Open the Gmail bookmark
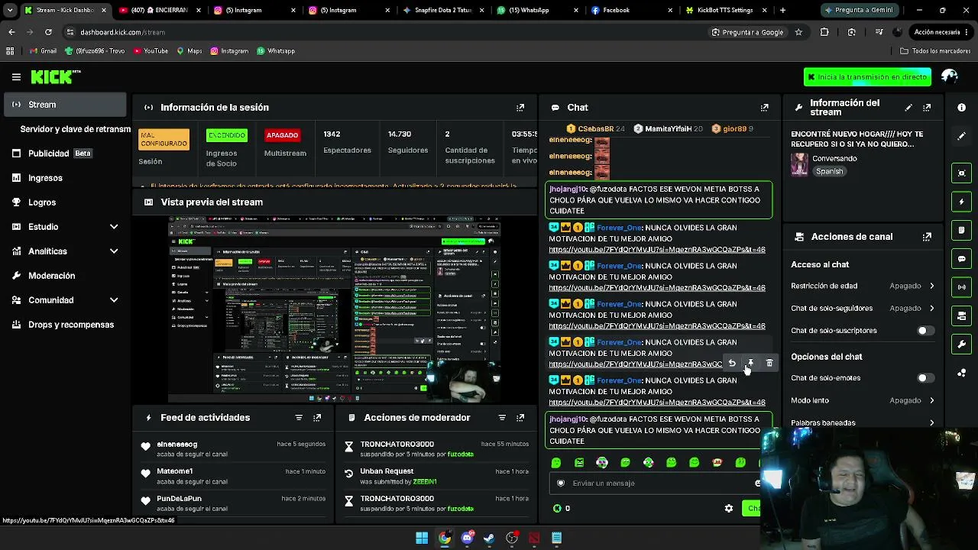978x550 pixels. pos(43,51)
